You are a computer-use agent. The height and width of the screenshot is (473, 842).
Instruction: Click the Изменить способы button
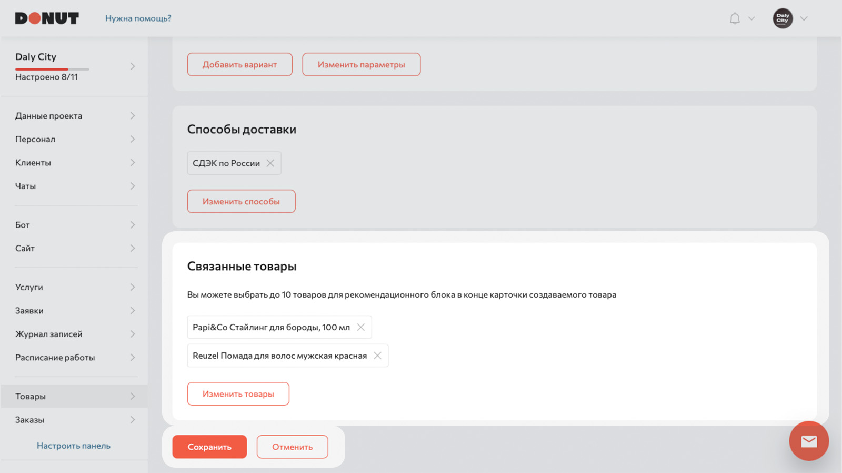coord(241,201)
